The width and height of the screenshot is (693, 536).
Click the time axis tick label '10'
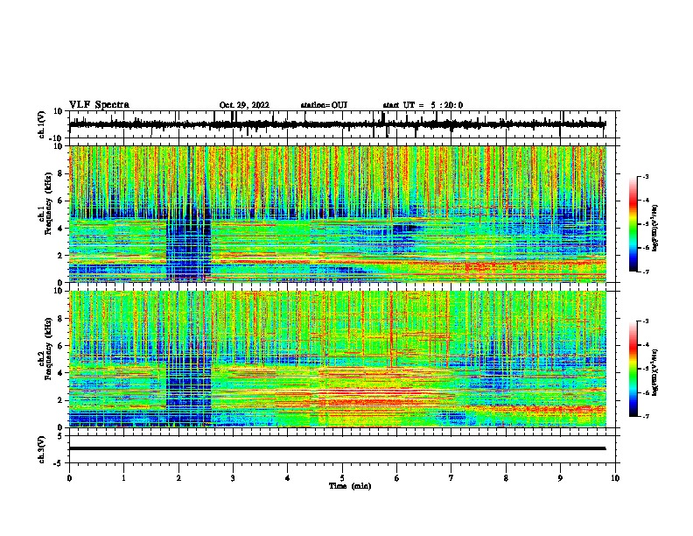click(x=615, y=478)
